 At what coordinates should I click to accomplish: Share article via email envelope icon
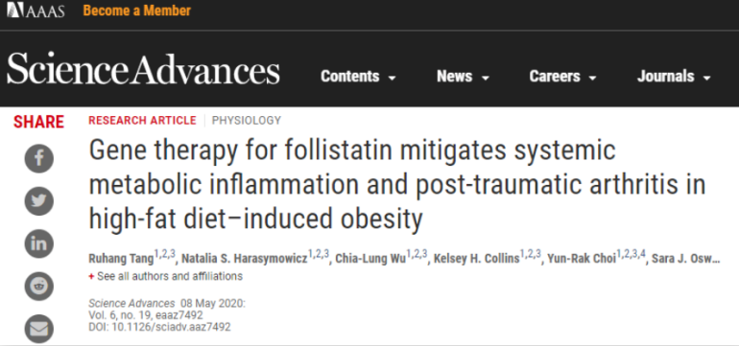(38, 329)
